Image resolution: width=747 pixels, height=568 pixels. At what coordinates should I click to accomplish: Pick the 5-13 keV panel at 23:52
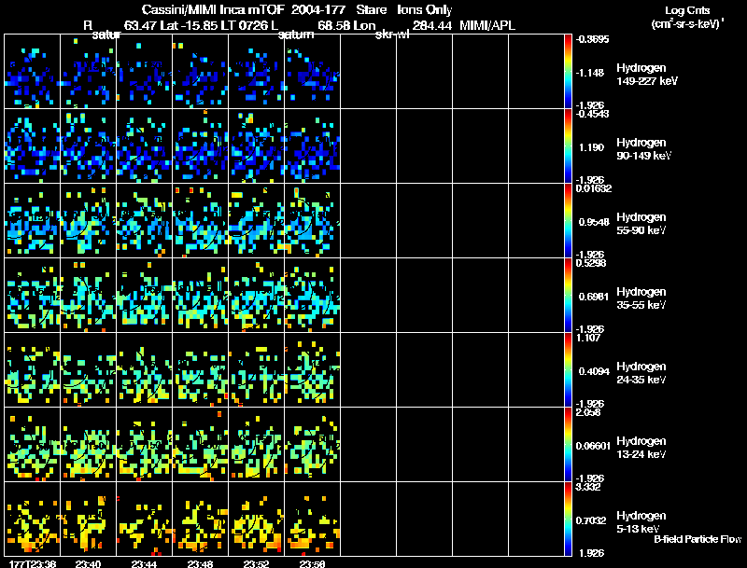[x=257, y=520]
